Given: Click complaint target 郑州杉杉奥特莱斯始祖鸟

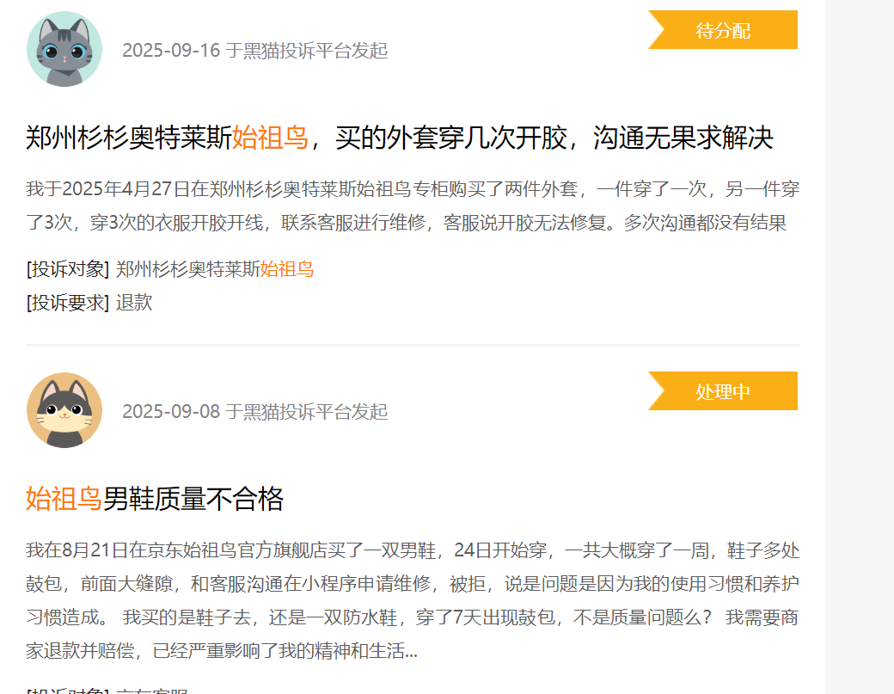Looking at the screenshot, I should [x=214, y=269].
